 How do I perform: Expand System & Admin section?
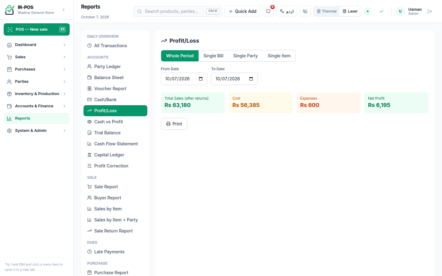coord(37,131)
